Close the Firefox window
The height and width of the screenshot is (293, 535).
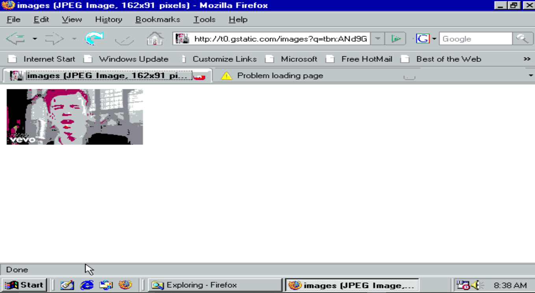coord(528,6)
